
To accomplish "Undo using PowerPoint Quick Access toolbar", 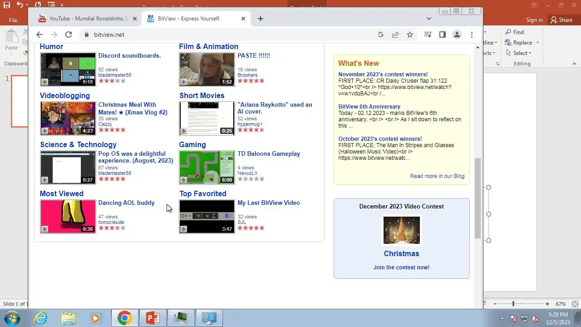I will 20,5.
